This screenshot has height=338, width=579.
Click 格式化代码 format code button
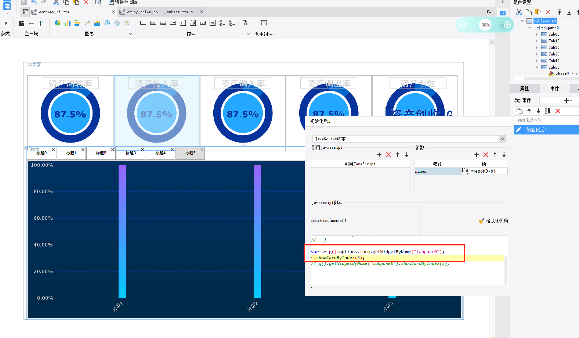coord(493,221)
